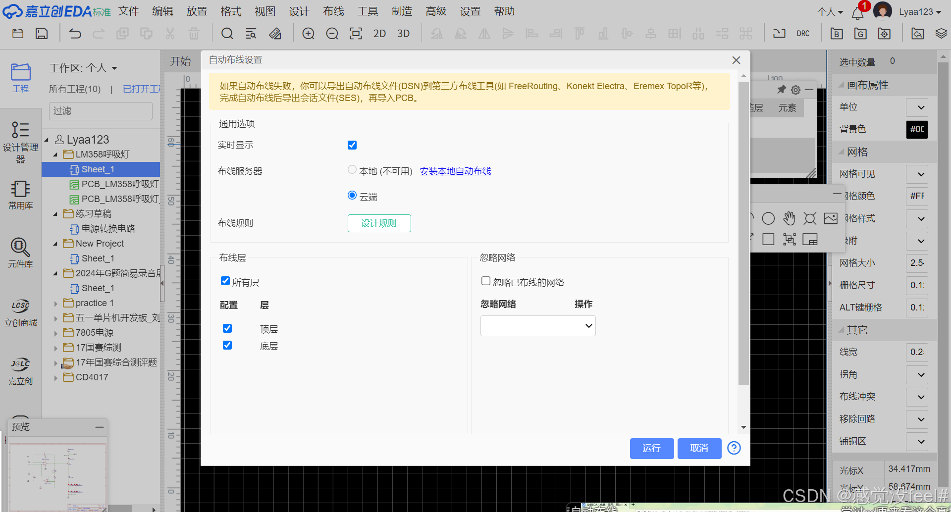This screenshot has width=951, height=512.
Task: Switch to the 开始 tab
Action: [x=180, y=61]
